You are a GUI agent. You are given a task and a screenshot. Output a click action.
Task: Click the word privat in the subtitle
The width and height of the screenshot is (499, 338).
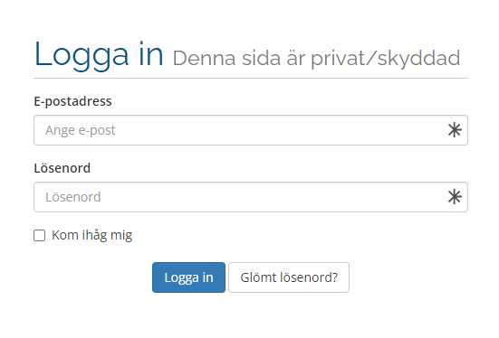tap(338, 59)
